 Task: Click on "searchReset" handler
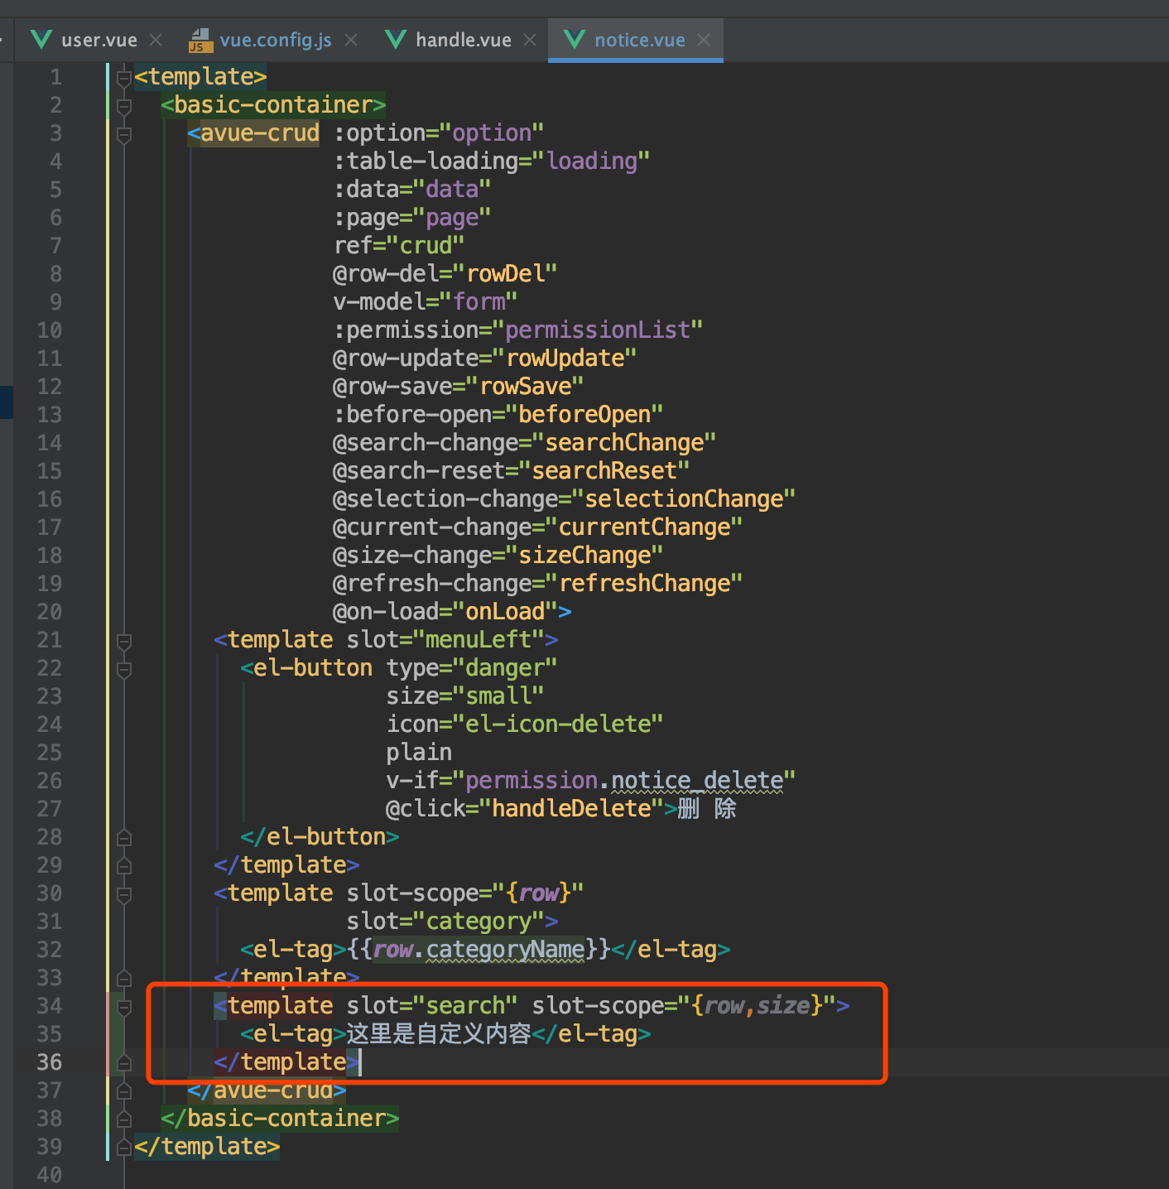604,471
